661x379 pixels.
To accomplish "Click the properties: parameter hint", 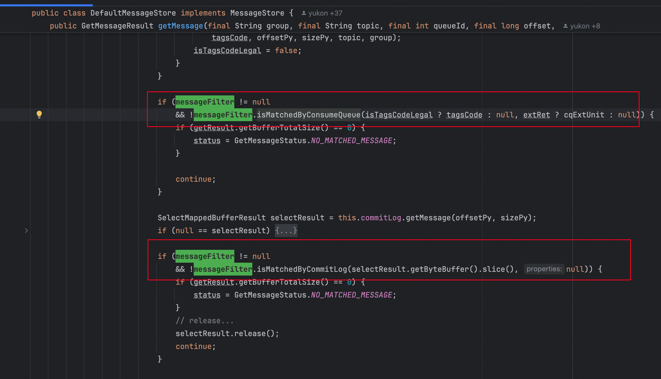I will click(x=544, y=269).
